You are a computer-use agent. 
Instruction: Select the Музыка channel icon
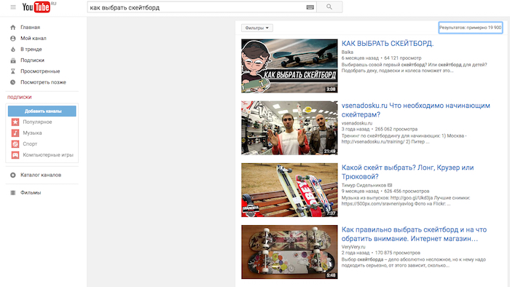click(15, 133)
